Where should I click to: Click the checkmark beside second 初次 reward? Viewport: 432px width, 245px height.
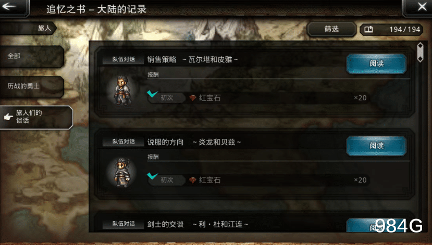(152, 176)
